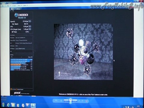Launch Internet Explorer from taskbar
The width and height of the screenshot is (144, 108).
pos(8,105)
